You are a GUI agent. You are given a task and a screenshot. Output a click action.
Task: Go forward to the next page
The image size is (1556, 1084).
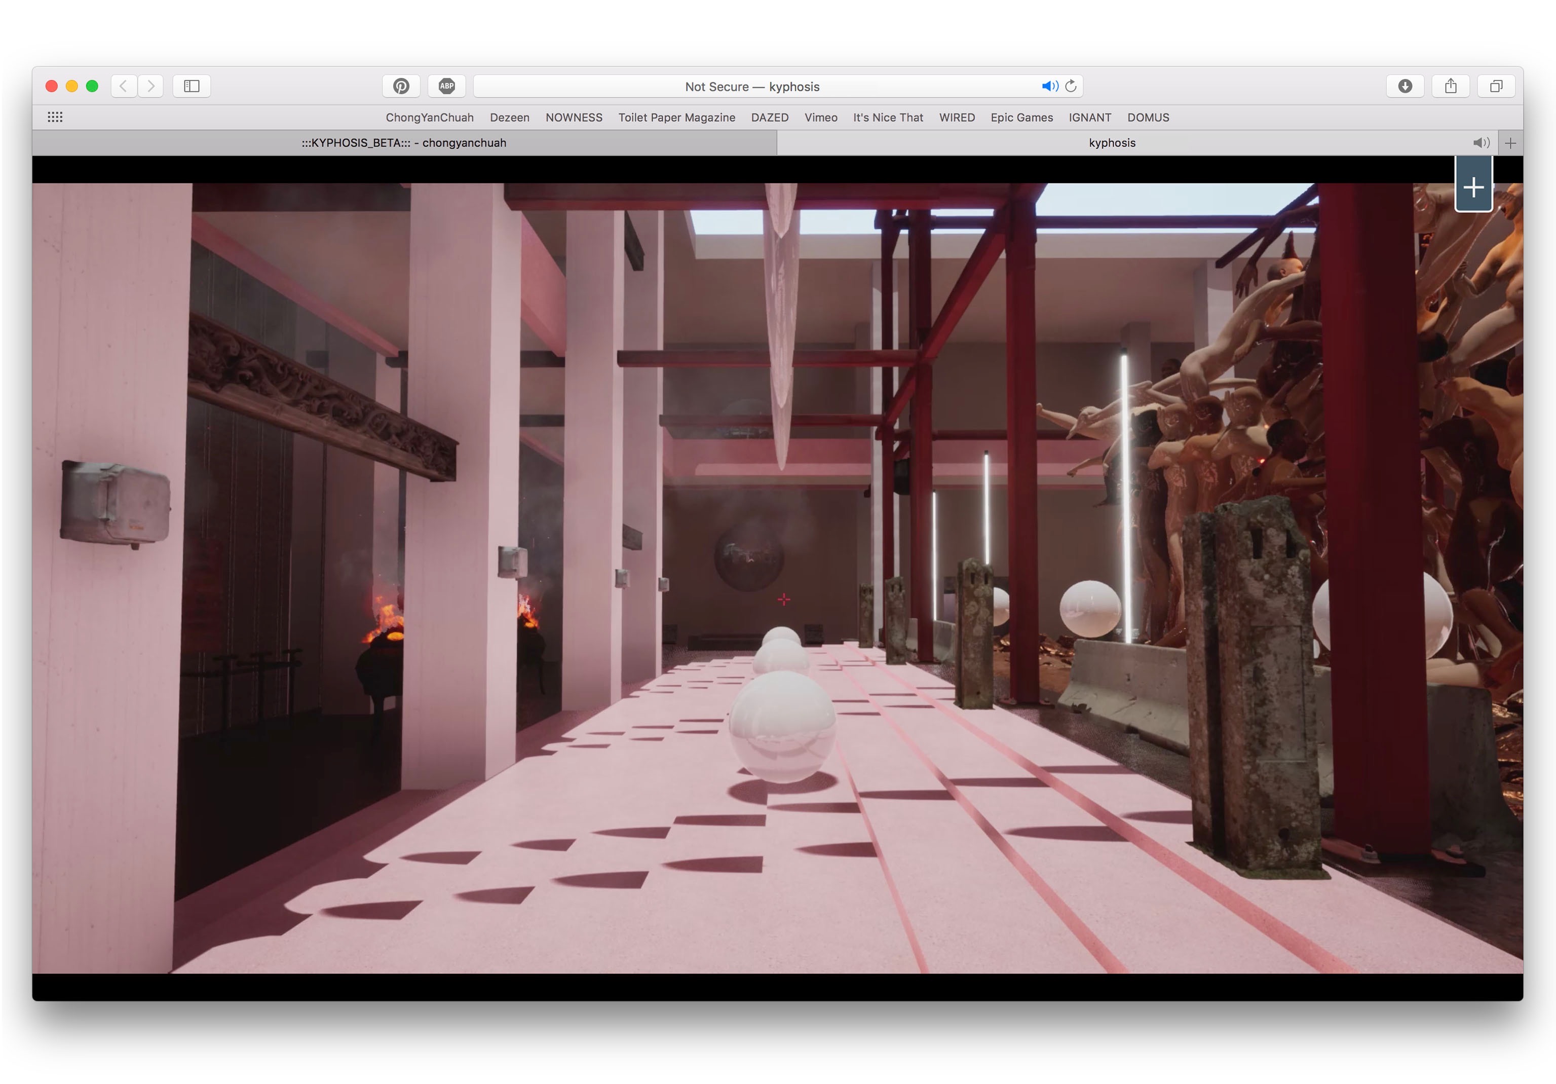151,86
